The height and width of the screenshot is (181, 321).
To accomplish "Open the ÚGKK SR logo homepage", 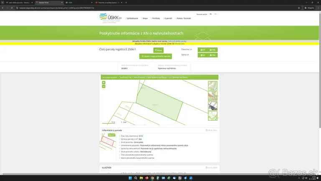I will point(110,18).
